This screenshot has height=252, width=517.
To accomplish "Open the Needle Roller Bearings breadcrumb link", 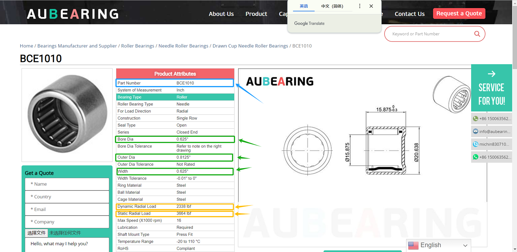I will coord(183,46).
